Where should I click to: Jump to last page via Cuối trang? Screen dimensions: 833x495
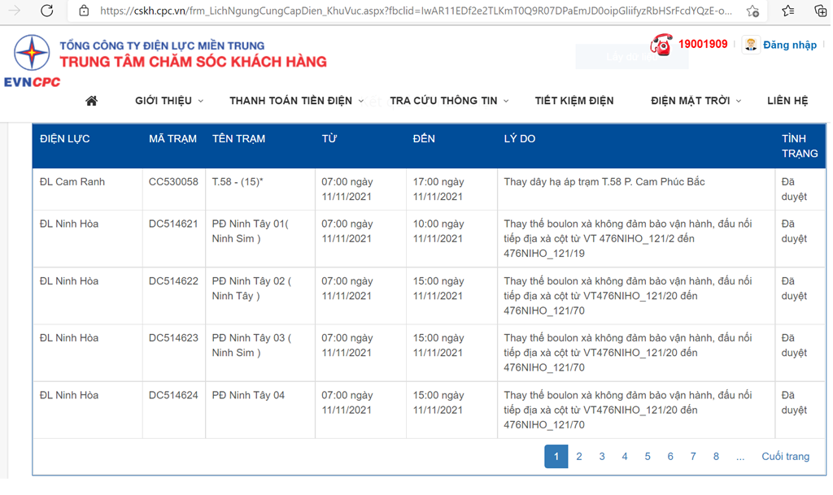[785, 457]
